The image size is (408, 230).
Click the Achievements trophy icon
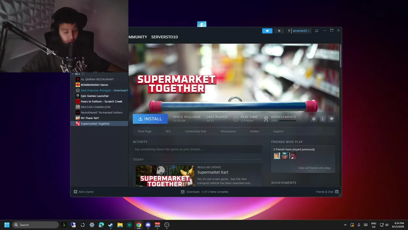pyautogui.click(x=266, y=119)
